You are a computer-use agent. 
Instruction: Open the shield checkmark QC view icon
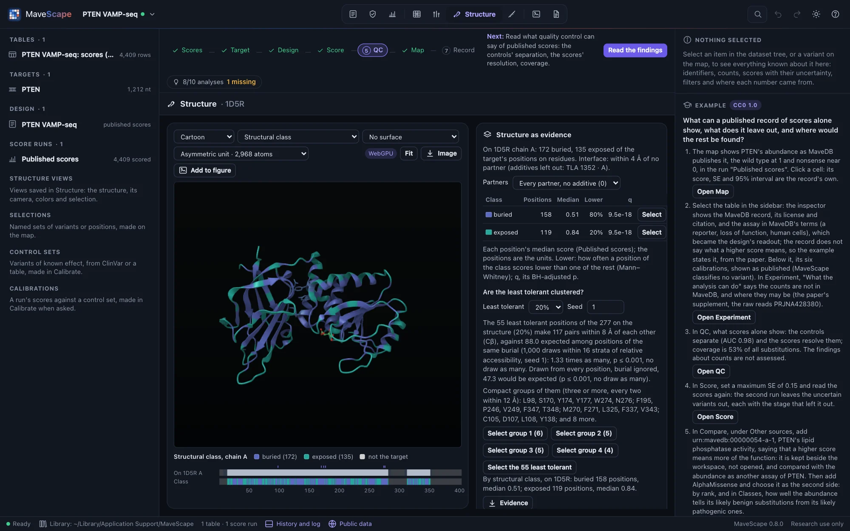tap(373, 14)
